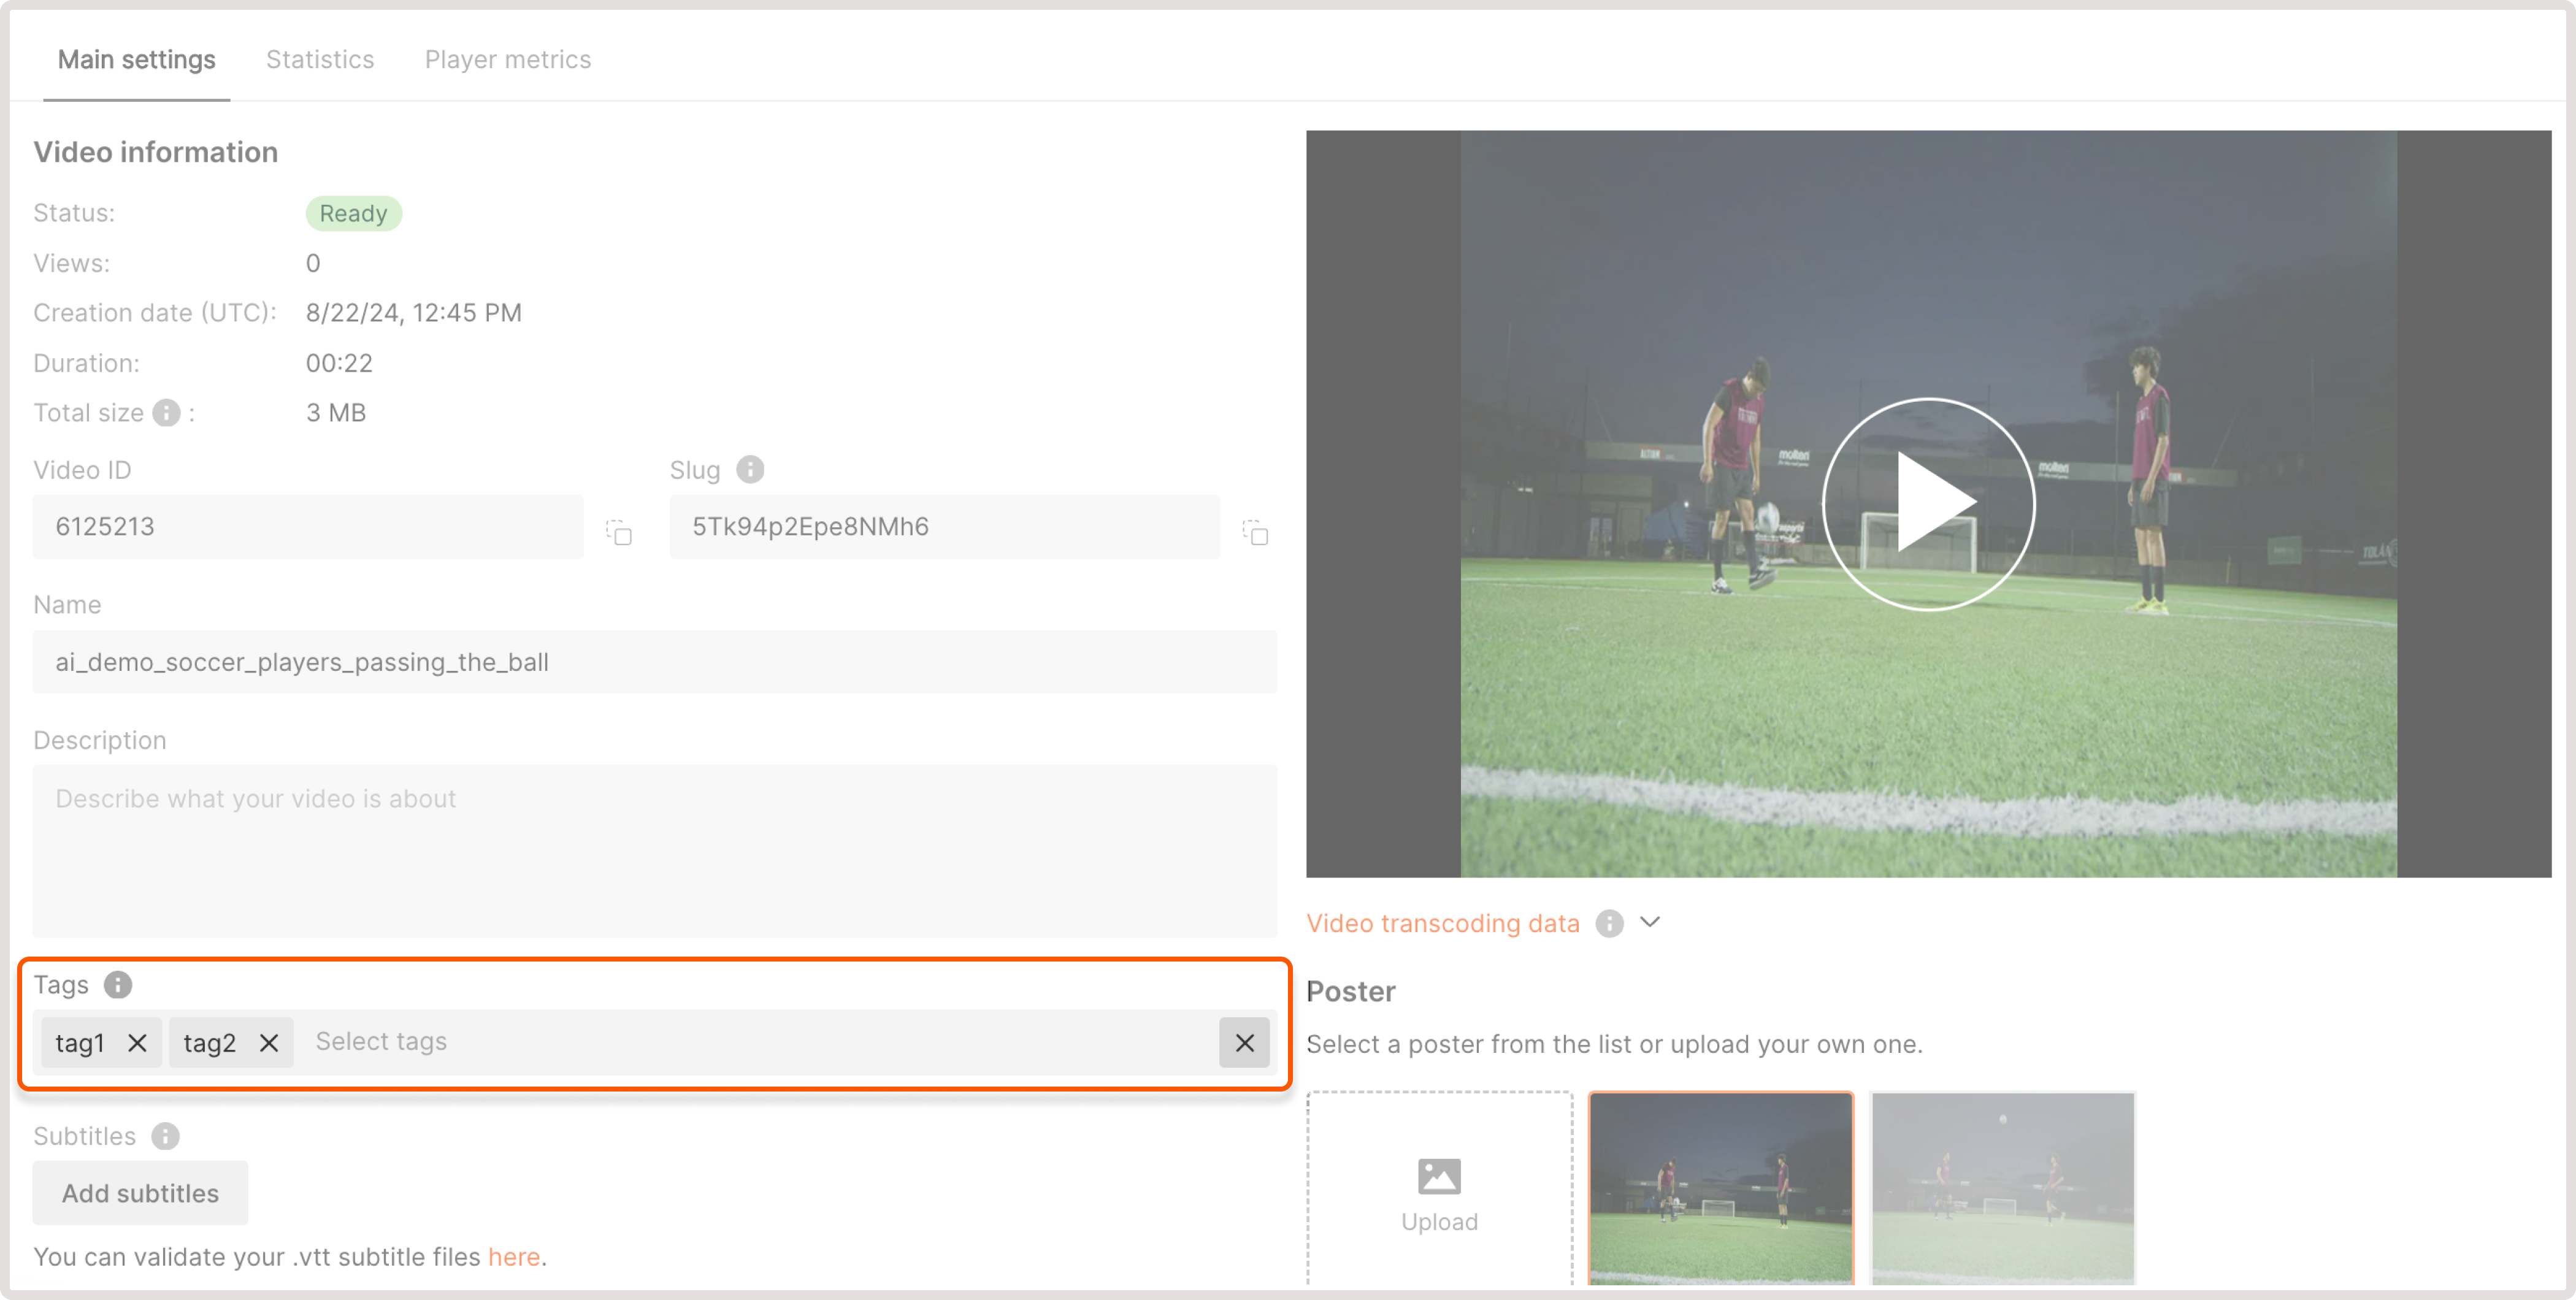This screenshot has width=2576, height=1300.
Task: Select the second lighter poster thumbnail
Action: (2002, 1188)
